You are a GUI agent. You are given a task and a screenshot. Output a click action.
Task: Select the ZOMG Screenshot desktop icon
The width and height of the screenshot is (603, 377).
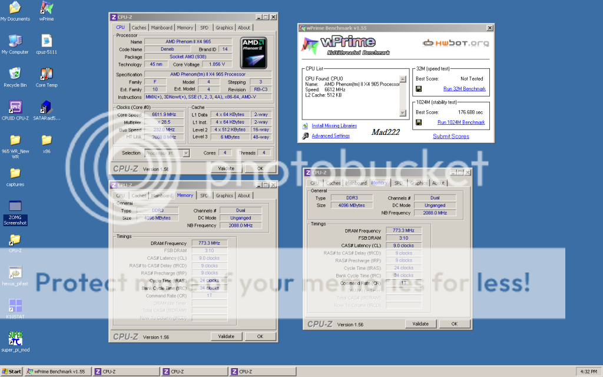(x=15, y=207)
